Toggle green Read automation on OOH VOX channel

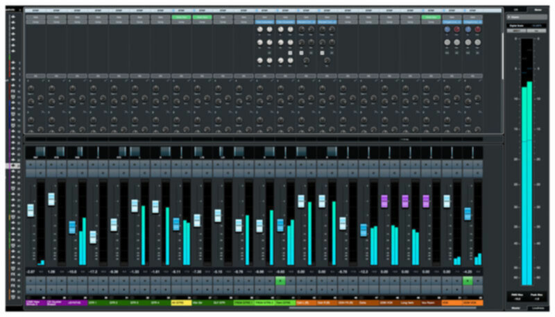468,280
